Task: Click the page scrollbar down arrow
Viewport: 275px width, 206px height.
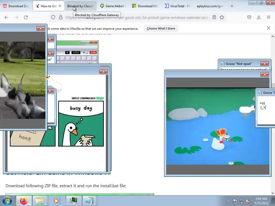Action: tap(273, 193)
